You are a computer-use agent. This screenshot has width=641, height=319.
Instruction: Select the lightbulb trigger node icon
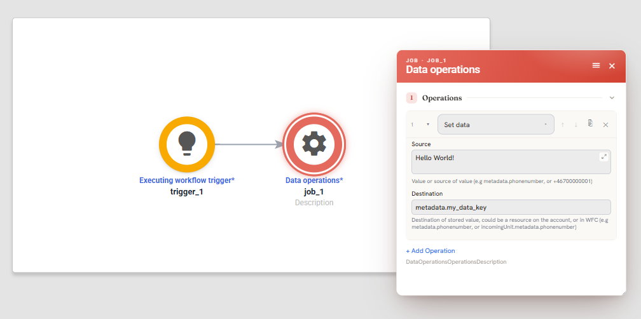(x=187, y=144)
